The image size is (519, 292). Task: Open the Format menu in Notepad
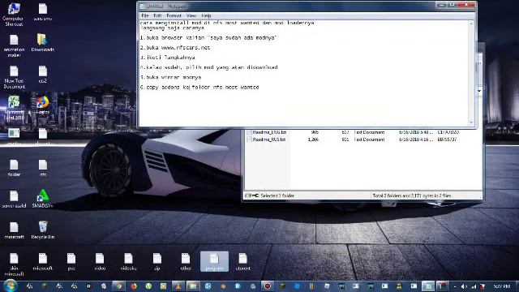pos(174,15)
